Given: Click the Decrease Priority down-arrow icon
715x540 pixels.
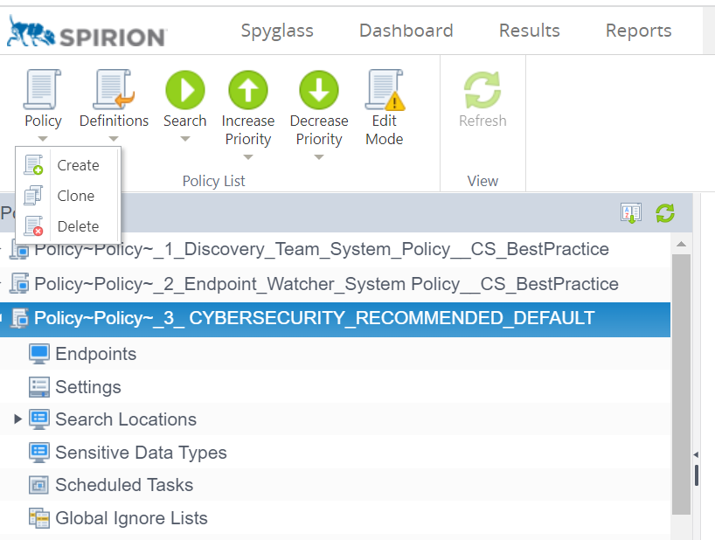Looking at the screenshot, I should (x=319, y=90).
